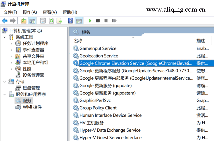Collapse the 系统工具 tree node
The width and height of the screenshot is (214, 141).
(5, 37)
